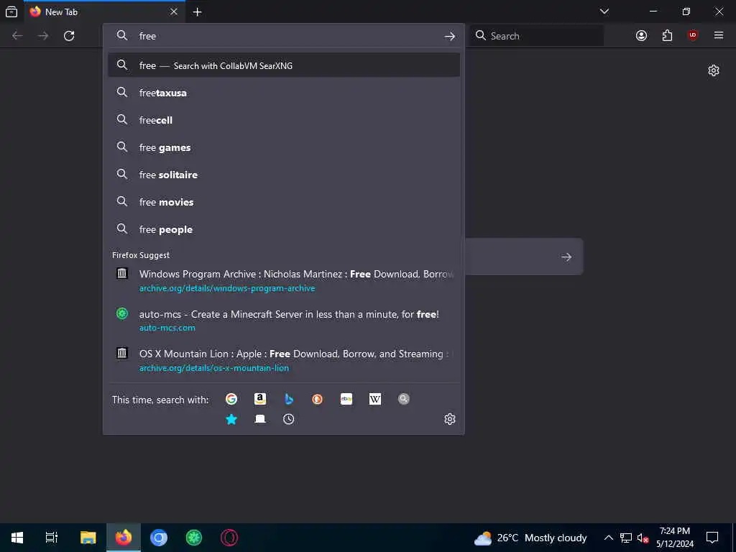
Task: Click the Go arrow in the address bar
Action: (x=450, y=36)
